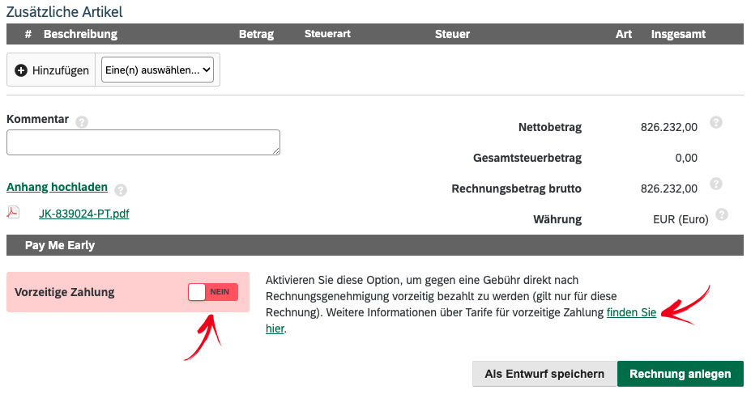Click the Rechnungsbetrag brutto value 826.232,00
The image size is (751, 394).
668,189
